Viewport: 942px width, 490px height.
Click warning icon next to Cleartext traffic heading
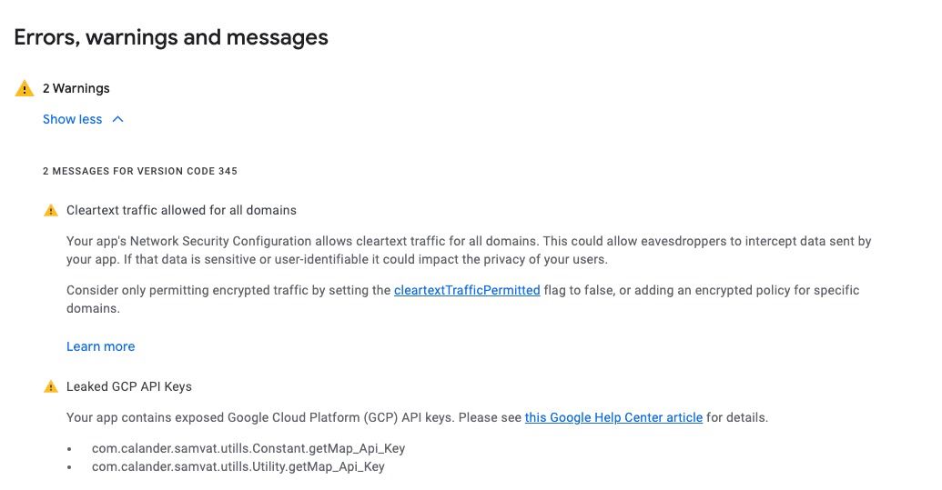point(51,211)
